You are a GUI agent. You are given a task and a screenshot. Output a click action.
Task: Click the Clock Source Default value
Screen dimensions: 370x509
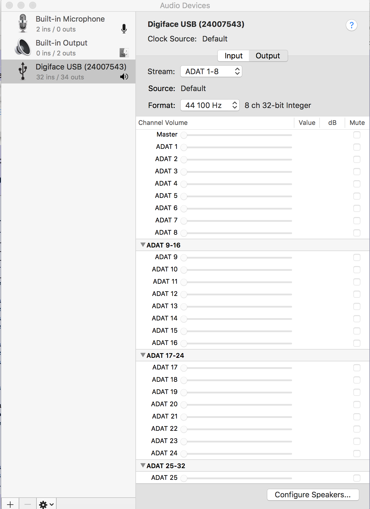[215, 39]
